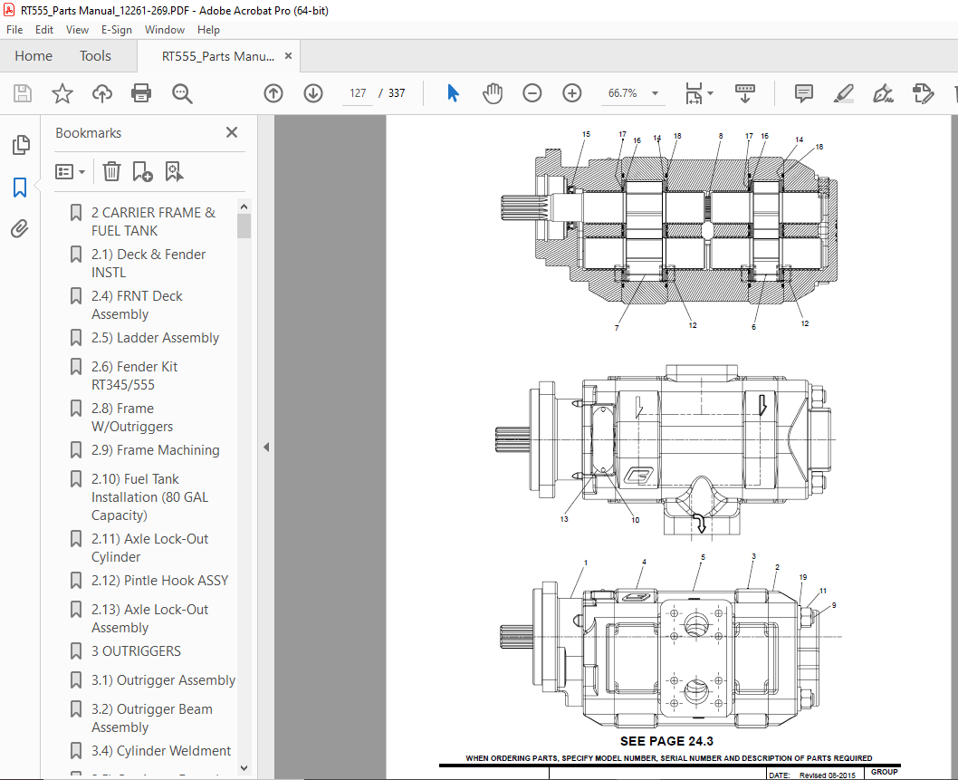This screenshot has width=958, height=780.
Task: Open bookmark 2.13) Axle Lock-Out Assembly
Action: [x=149, y=619]
